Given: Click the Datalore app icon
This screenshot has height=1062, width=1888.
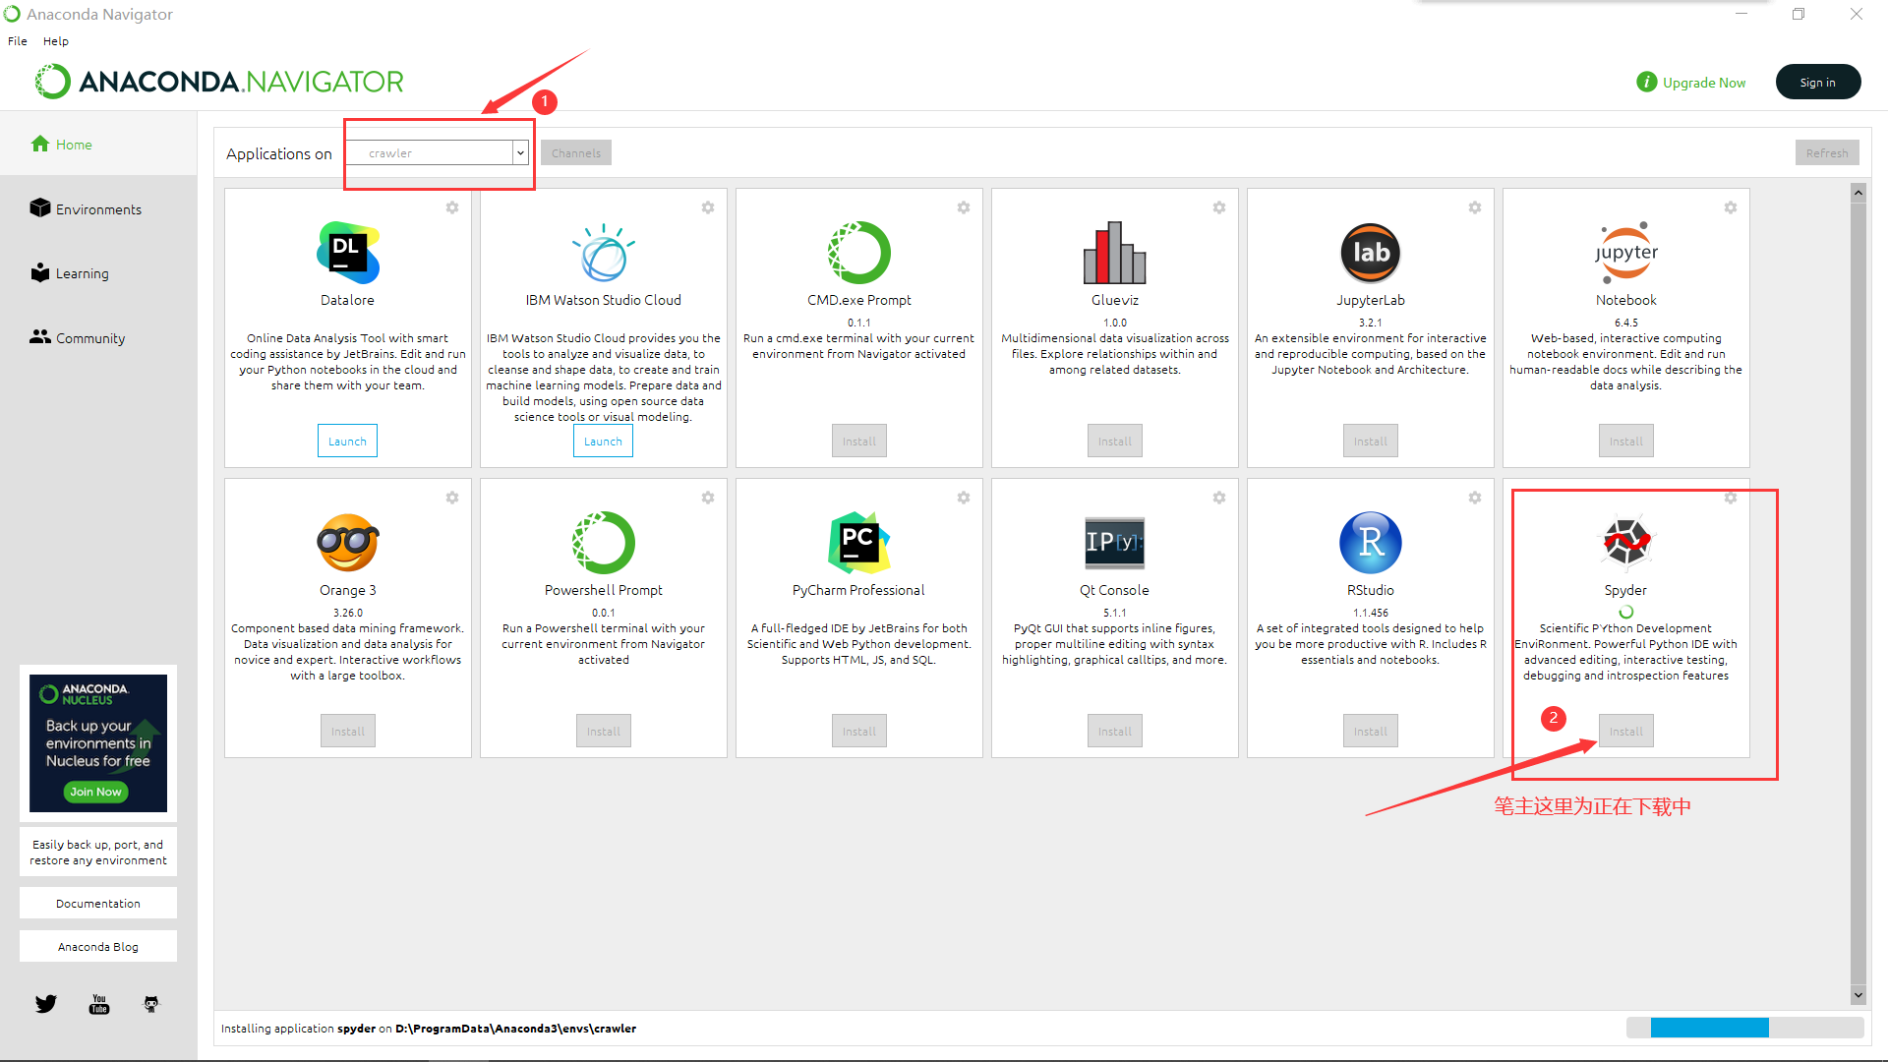Looking at the screenshot, I should 347,253.
